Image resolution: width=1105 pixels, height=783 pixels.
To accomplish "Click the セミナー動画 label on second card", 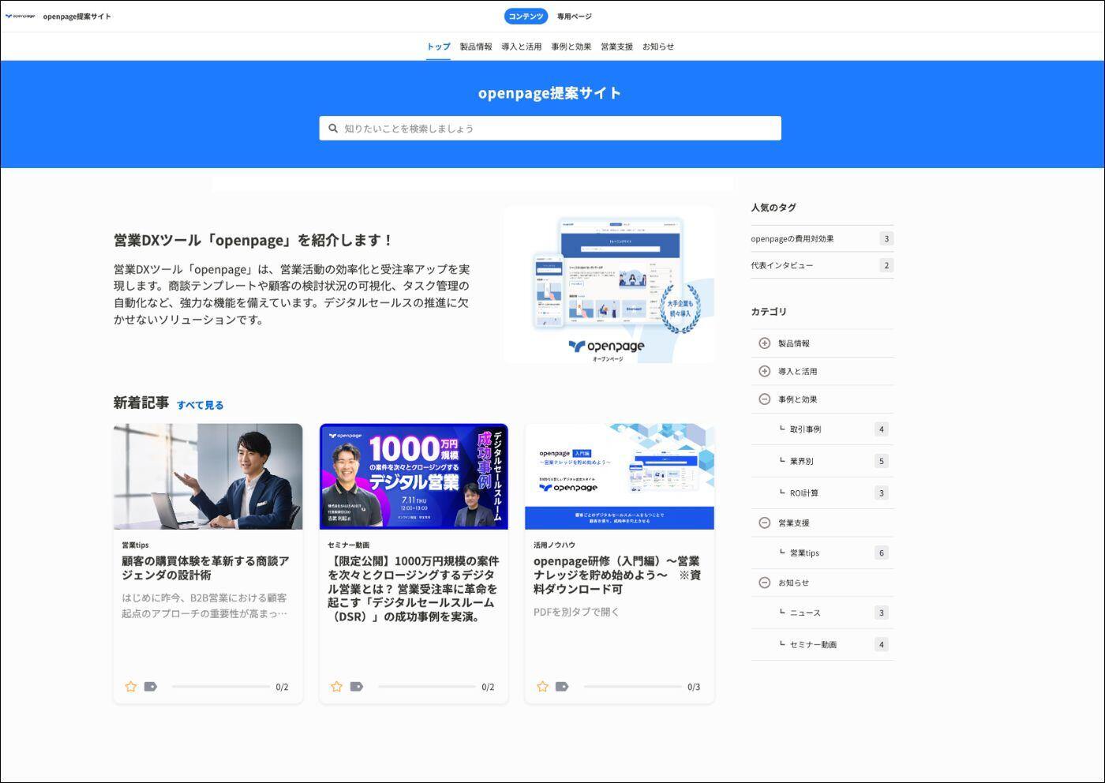I will click(348, 545).
